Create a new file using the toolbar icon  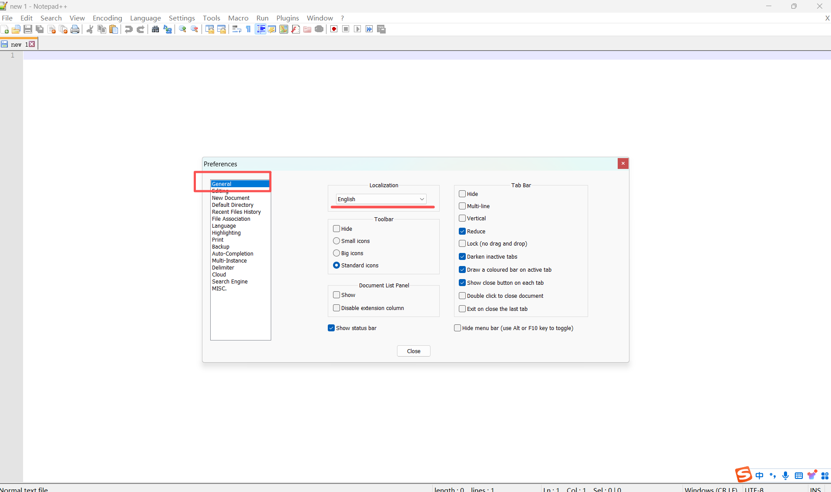pyautogui.click(x=5, y=29)
